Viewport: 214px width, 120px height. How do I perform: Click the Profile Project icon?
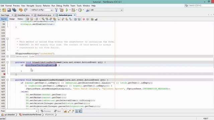pos(80,10)
